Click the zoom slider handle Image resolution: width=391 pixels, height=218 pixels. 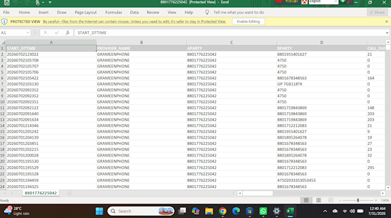point(358,200)
